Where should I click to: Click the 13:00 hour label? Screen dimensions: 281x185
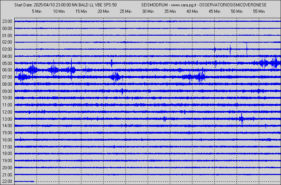(7, 119)
